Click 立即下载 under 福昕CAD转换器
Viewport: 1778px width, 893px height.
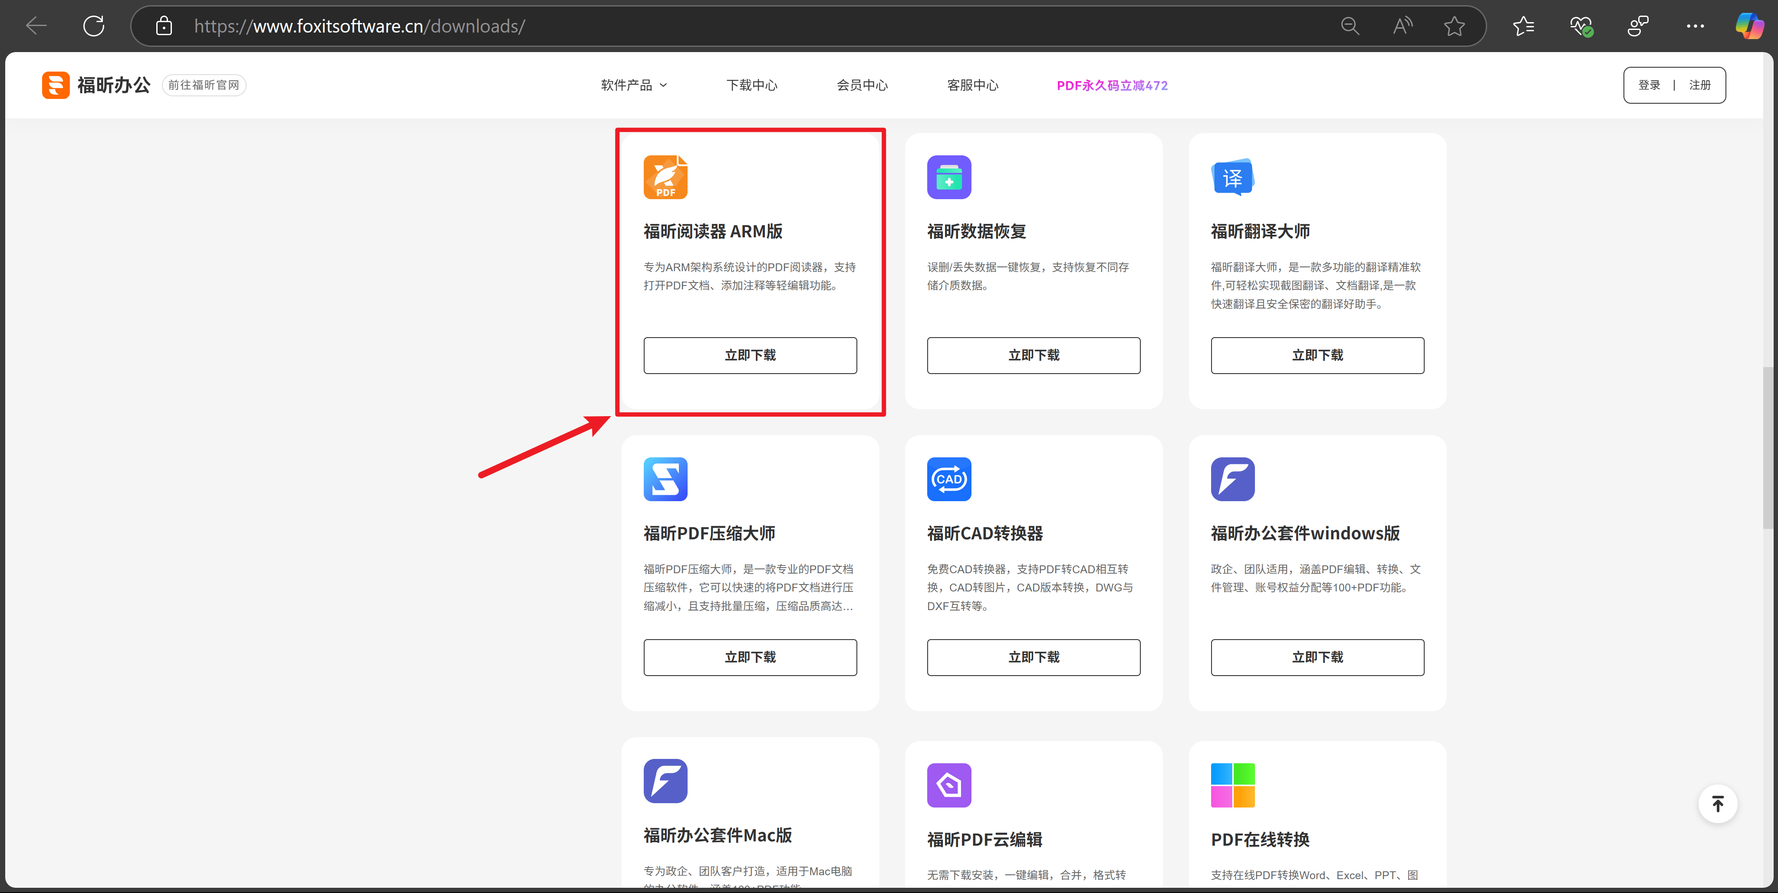click(x=1033, y=657)
